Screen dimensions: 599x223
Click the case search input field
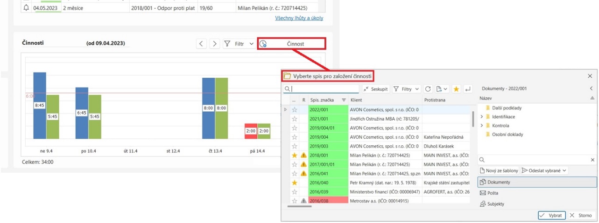(x=324, y=88)
